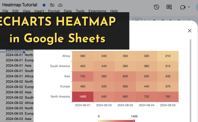Expand the video call dropdown arrow
The height and width of the screenshot is (122, 198).
point(189,7)
